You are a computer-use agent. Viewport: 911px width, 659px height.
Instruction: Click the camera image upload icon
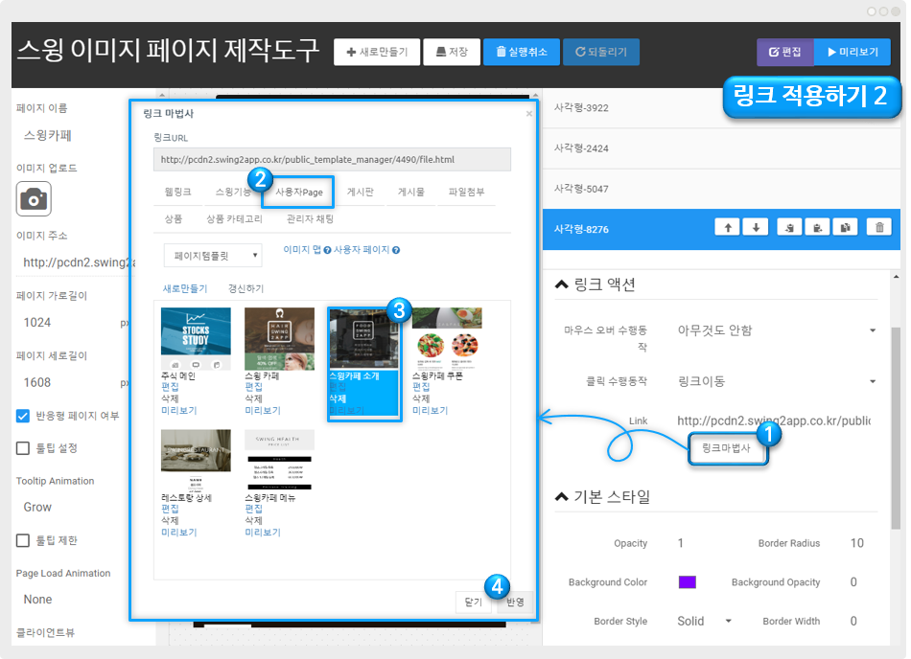34,198
